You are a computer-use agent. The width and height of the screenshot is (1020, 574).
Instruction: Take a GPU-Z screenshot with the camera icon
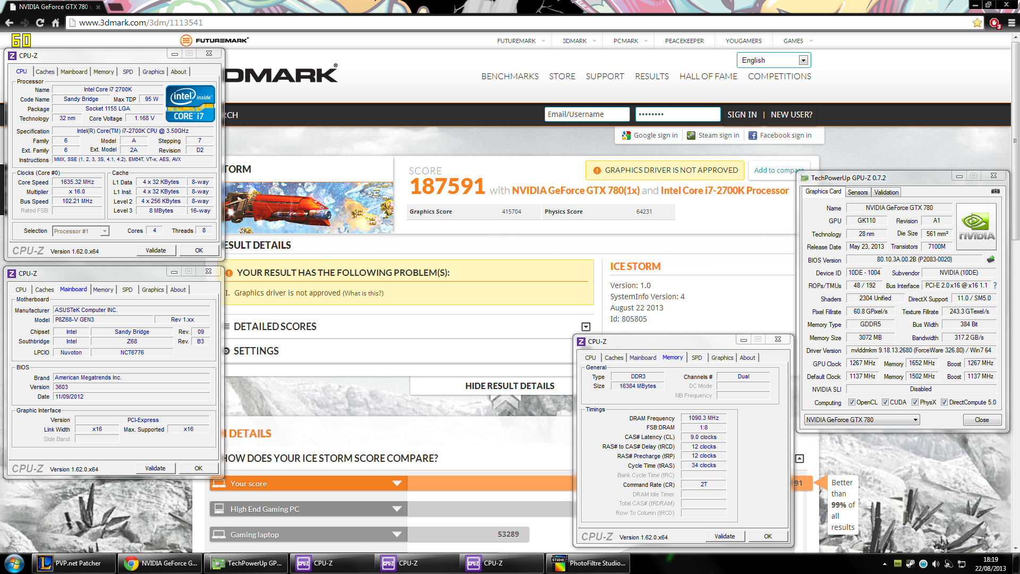pos(996,191)
